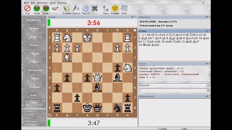
Task: Open the Форум sidebar section
Action: [x=35, y=53]
